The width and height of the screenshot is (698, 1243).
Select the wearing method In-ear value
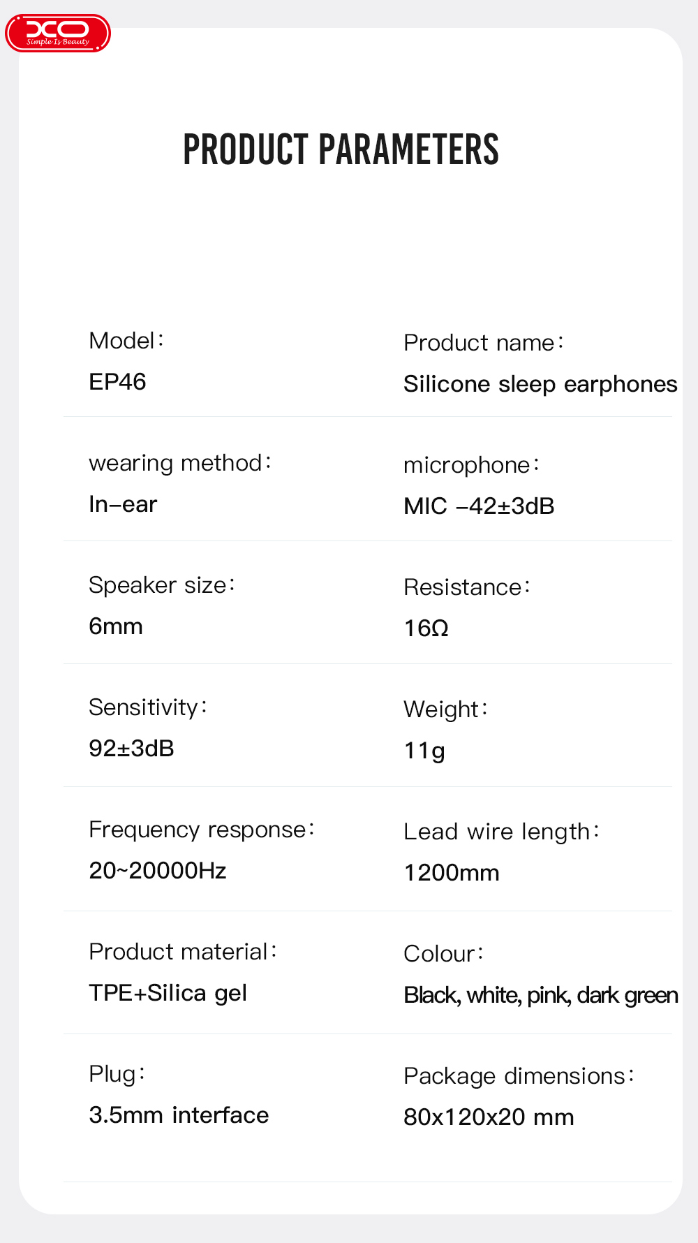[123, 504]
